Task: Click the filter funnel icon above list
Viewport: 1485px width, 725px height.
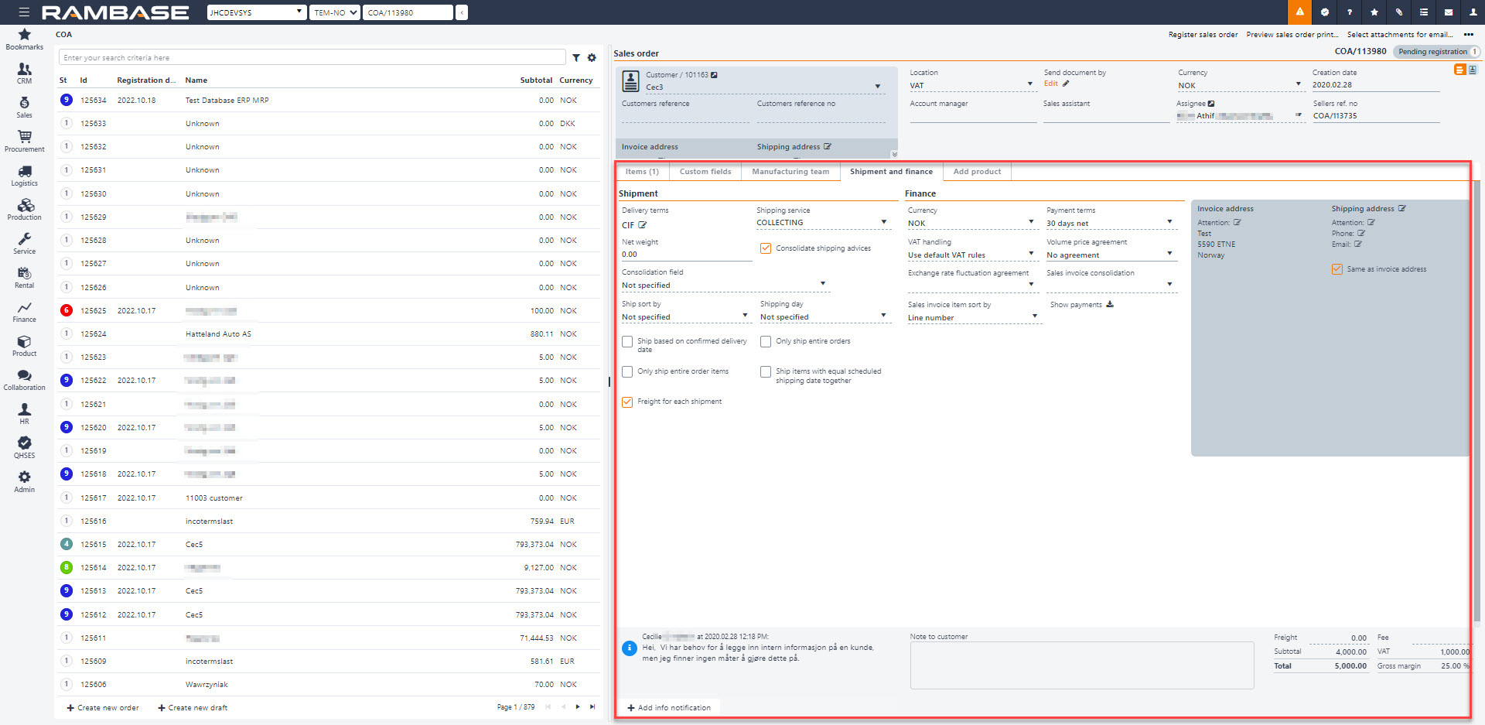Action: 576,58
